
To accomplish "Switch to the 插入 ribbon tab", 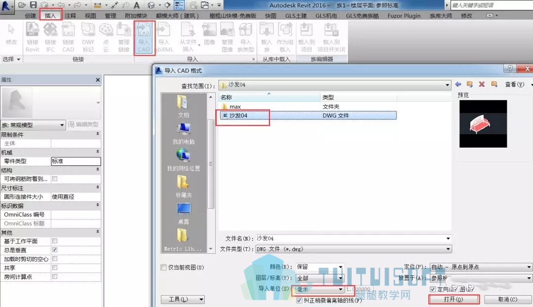I will [50, 16].
